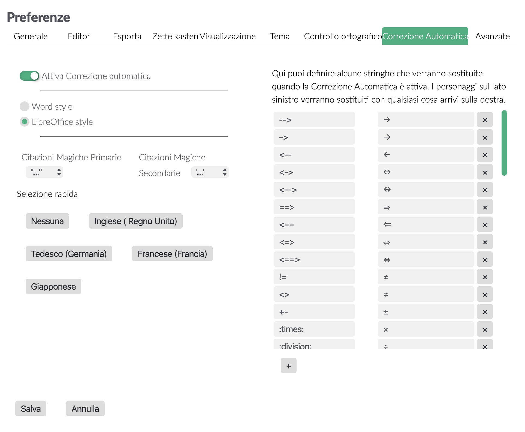Remove the ':times:' replacement entry
The height and width of the screenshot is (432, 525).
point(485,329)
